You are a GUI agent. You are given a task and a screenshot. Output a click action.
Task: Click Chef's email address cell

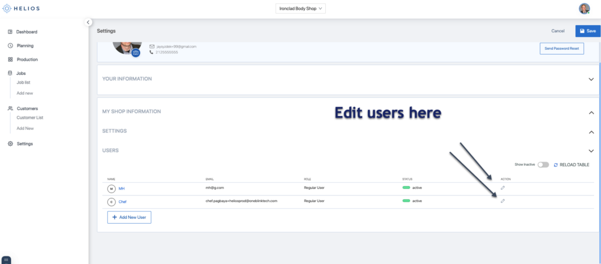pos(241,201)
